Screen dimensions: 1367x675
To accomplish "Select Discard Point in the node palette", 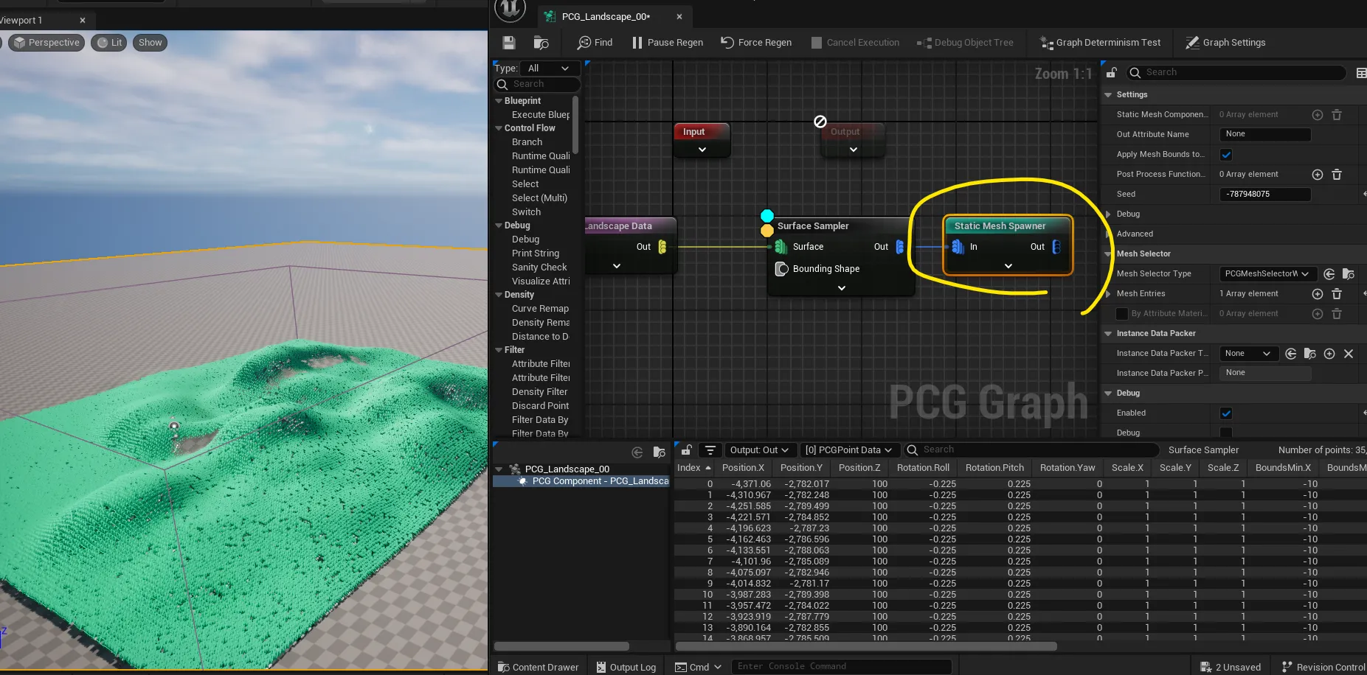I will (x=540, y=406).
